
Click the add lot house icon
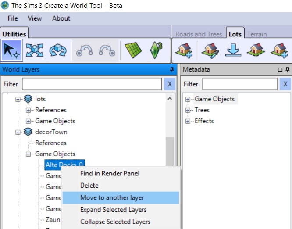click(185, 50)
